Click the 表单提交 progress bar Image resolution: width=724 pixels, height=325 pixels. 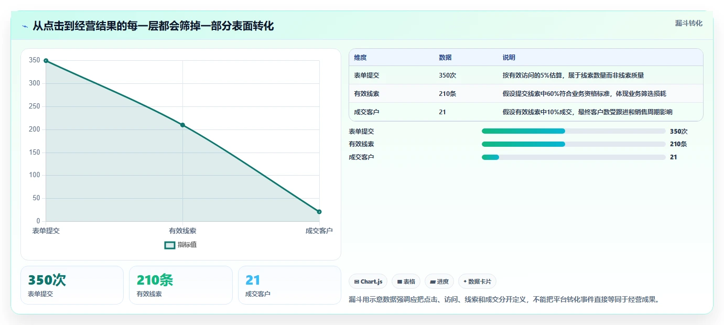(x=574, y=131)
